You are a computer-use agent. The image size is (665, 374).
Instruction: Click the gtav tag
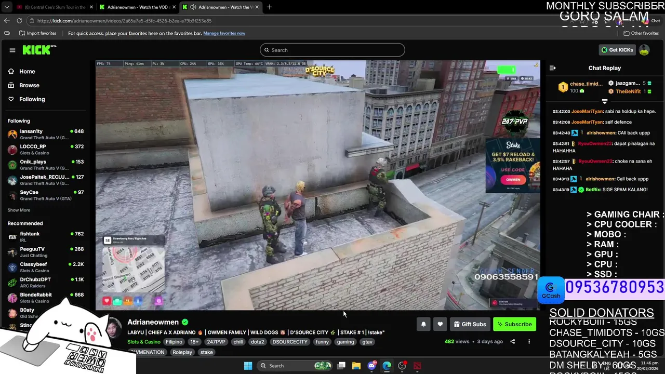(x=367, y=342)
